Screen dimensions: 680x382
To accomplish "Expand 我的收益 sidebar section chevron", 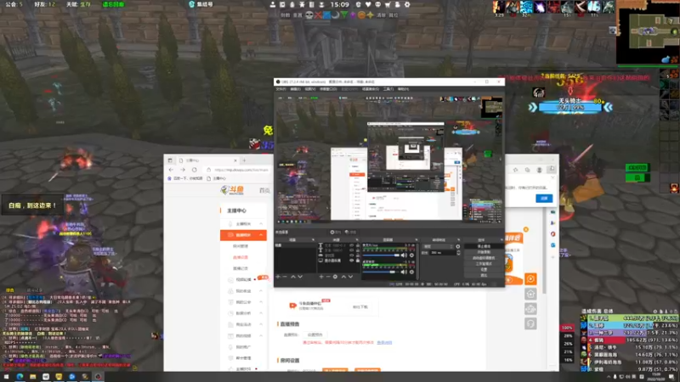I will (x=261, y=290).
